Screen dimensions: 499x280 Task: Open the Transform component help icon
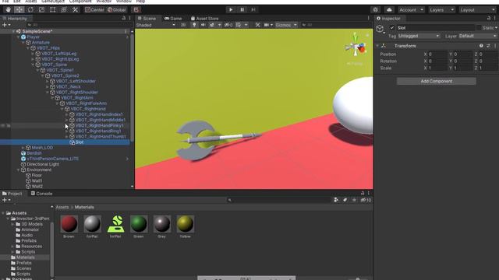click(x=481, y=46)
